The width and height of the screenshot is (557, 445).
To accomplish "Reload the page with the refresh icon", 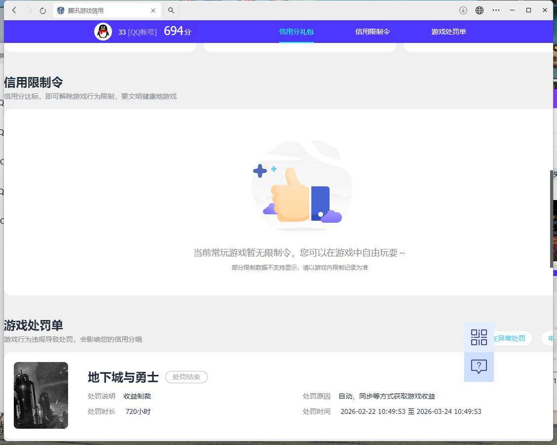I will click(x=42, y=11).
